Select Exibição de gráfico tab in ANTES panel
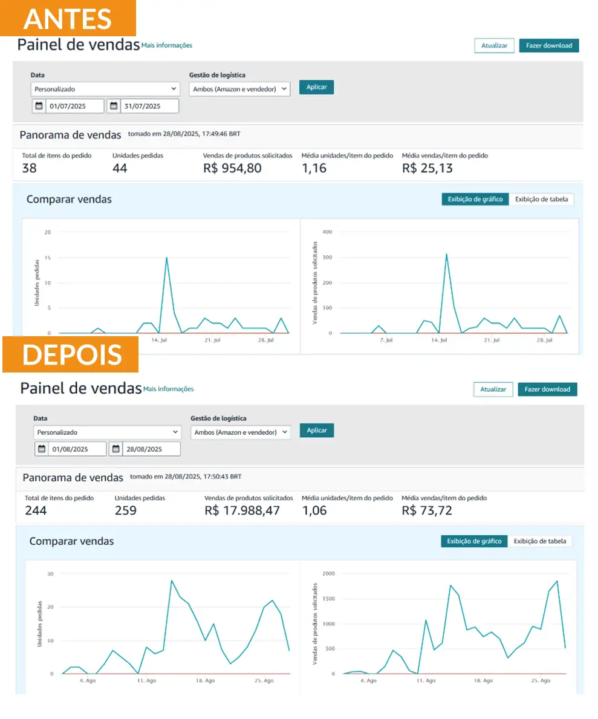Viewport: 598px width, 719px height. (475, 199)
